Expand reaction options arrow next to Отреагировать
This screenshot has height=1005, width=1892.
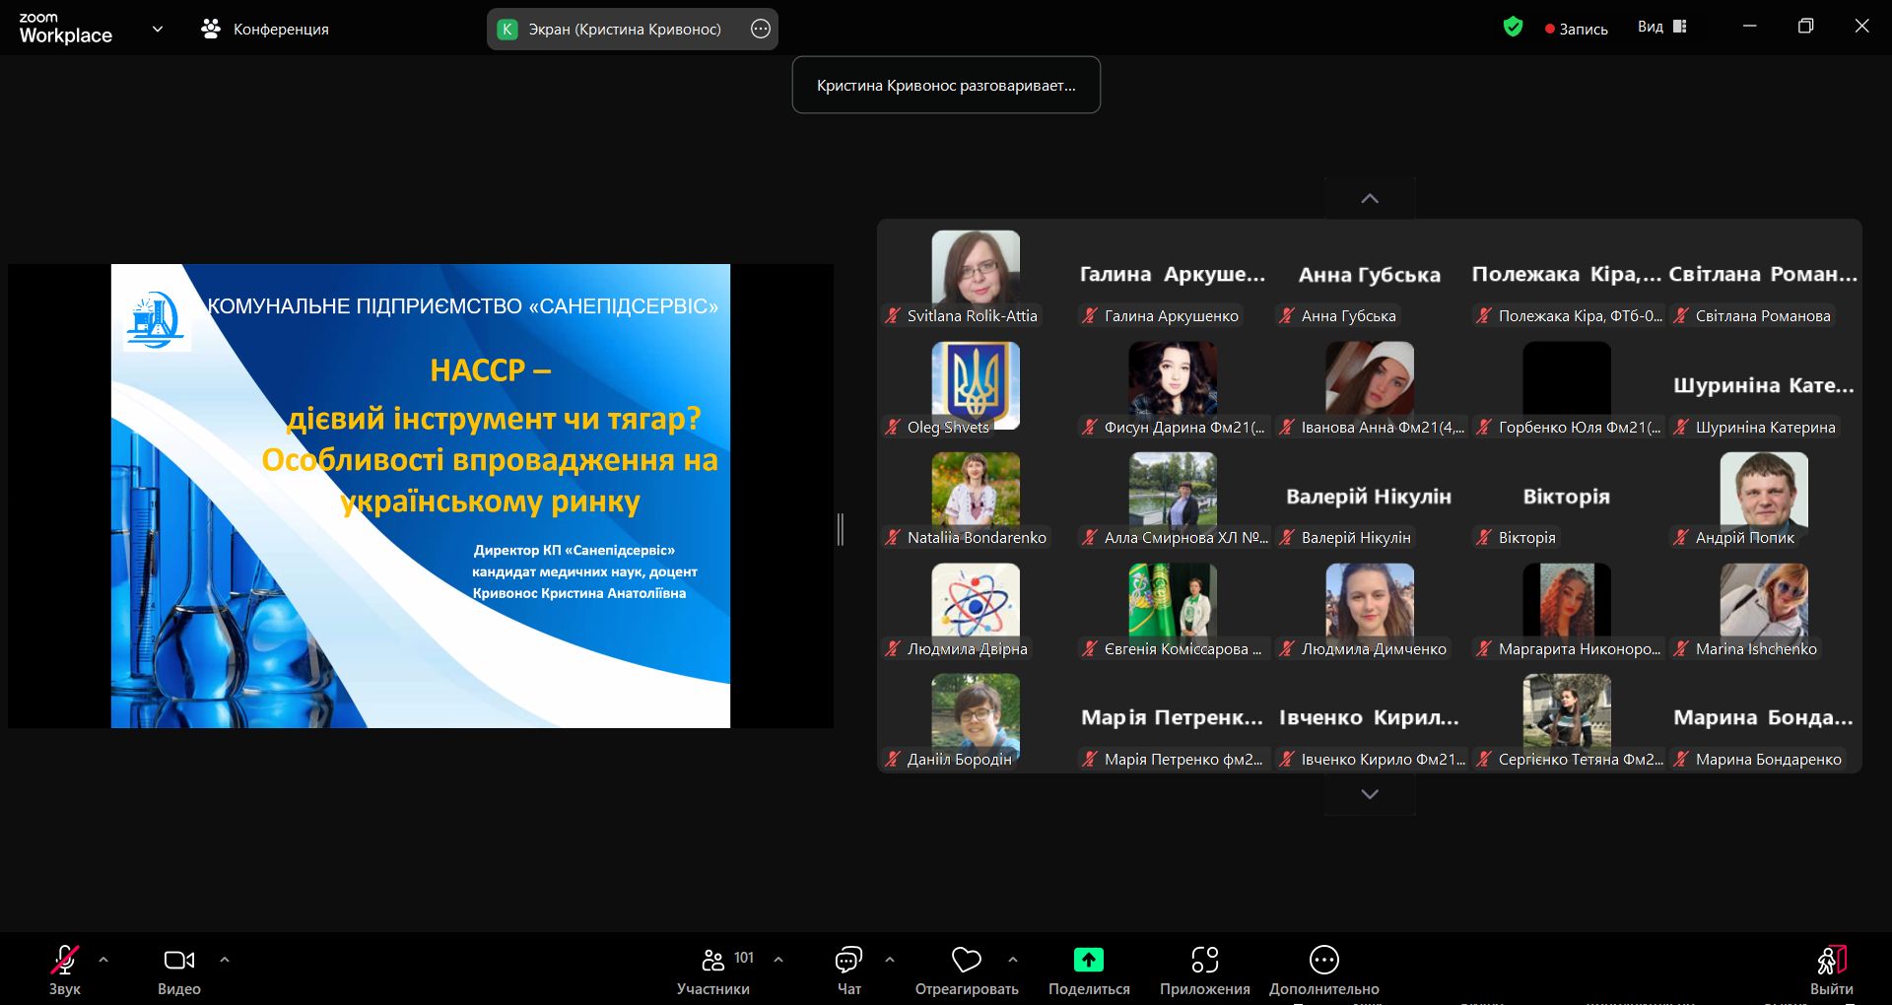click(1013, 959)
